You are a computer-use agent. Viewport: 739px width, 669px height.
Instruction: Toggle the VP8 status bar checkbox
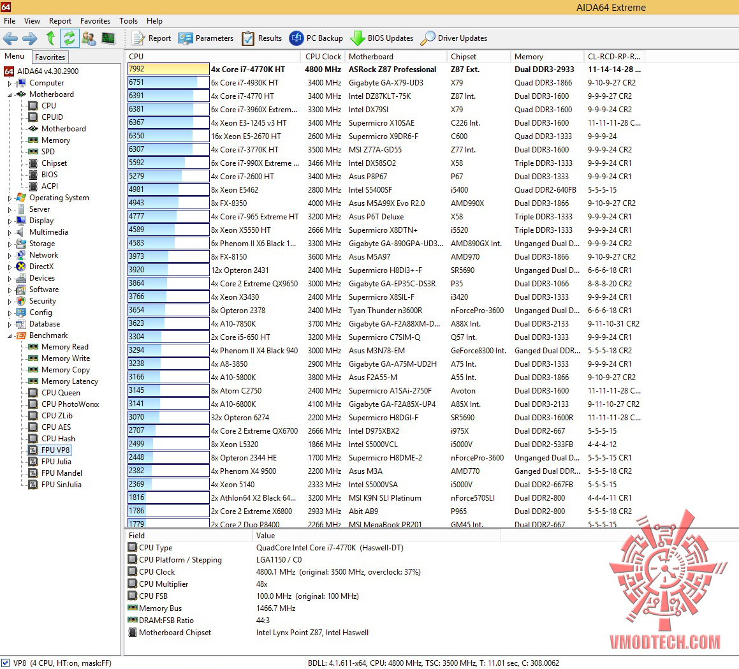point(5,663)
